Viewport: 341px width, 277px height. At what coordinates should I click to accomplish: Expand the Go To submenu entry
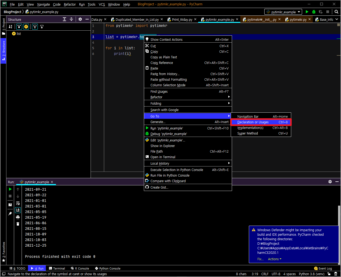click(x=188, y=116)
